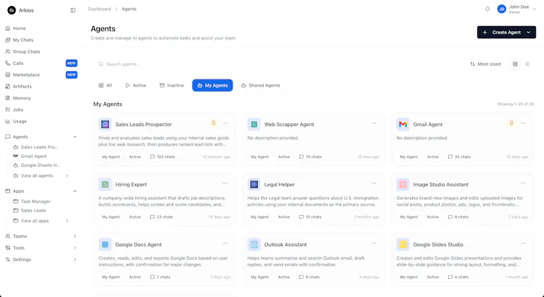Select the Shared Agents filter tab
This screenshot has width=544, height=297.
(x=260, y=85)
